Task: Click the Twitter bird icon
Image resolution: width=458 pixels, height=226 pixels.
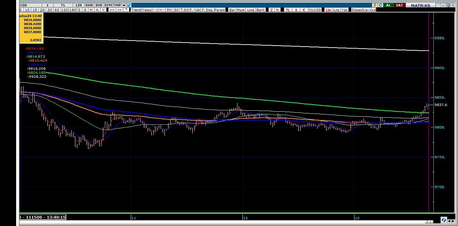Action: [x=129, y=5]
